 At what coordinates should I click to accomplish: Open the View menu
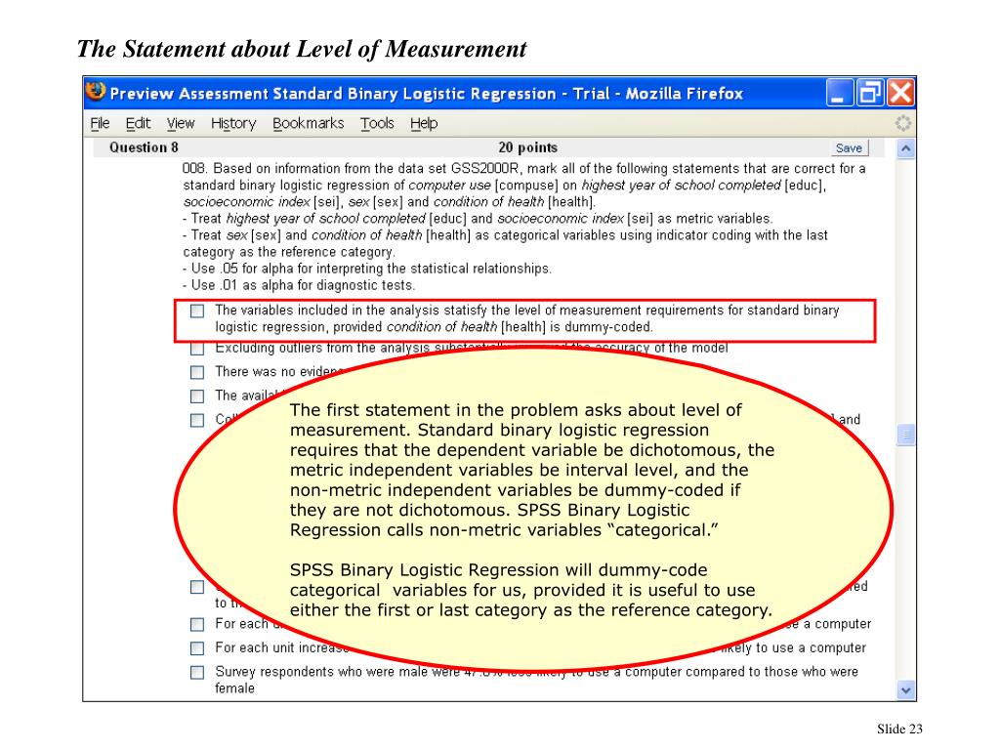coord(181,123)
